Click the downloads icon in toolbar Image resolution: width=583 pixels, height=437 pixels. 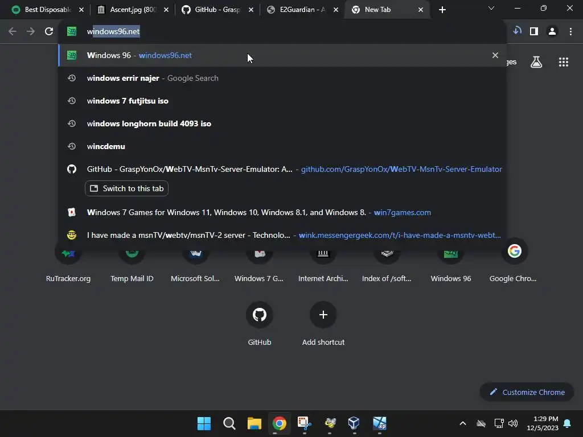517,31
